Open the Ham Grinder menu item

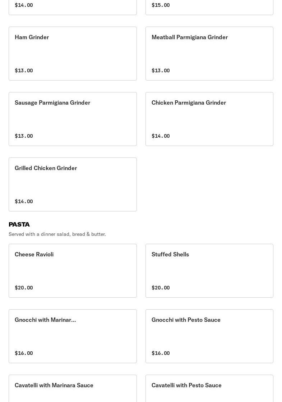tap(73, 54)
